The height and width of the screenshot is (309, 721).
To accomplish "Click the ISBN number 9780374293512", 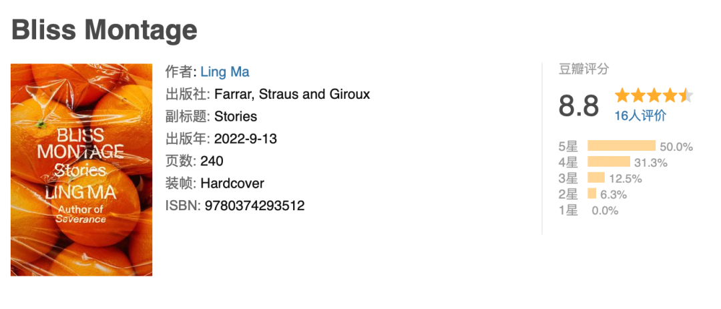I will coord(252,206).
